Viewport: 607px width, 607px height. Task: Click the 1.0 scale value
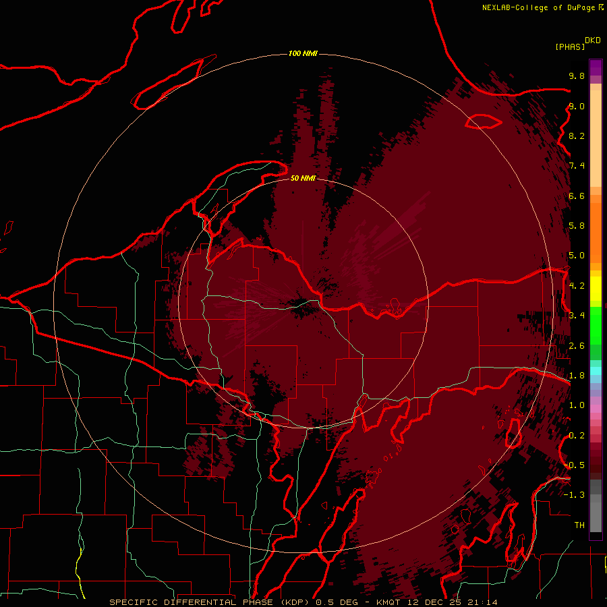click(577, 405)
